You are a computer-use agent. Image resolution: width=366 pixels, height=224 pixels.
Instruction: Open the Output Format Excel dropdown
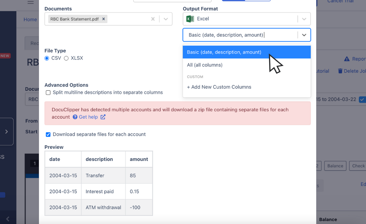[x=304, y=19]
